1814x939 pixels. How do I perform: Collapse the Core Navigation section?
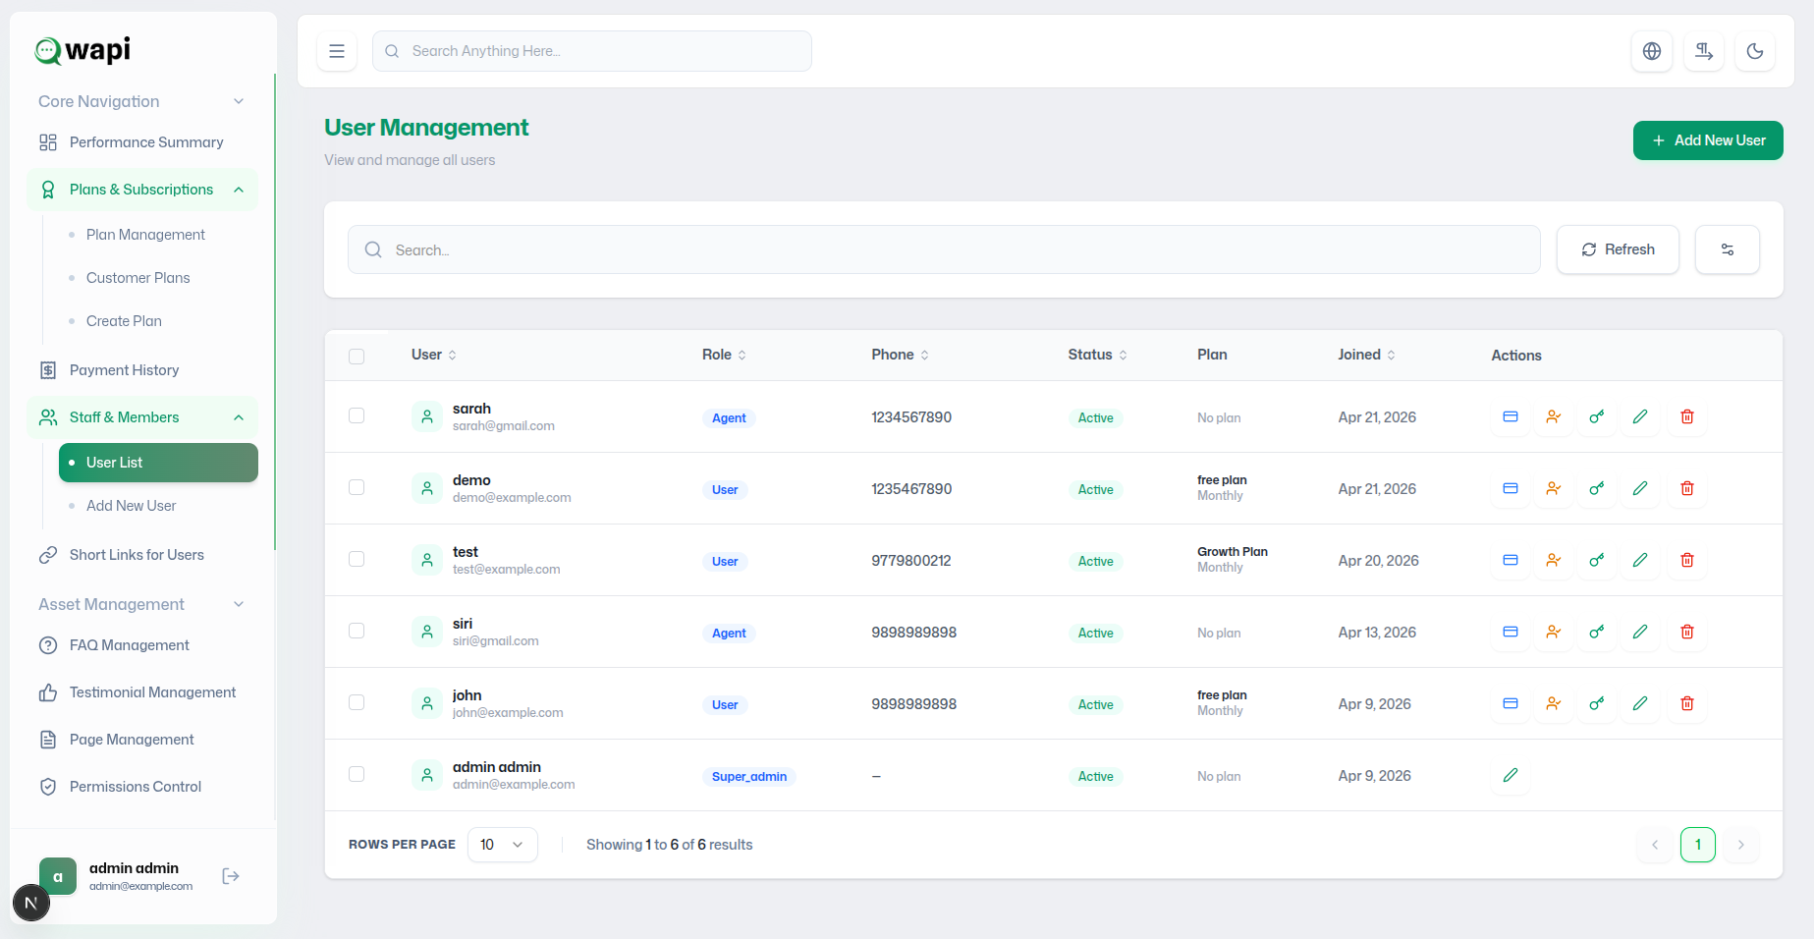pos(141,101)
